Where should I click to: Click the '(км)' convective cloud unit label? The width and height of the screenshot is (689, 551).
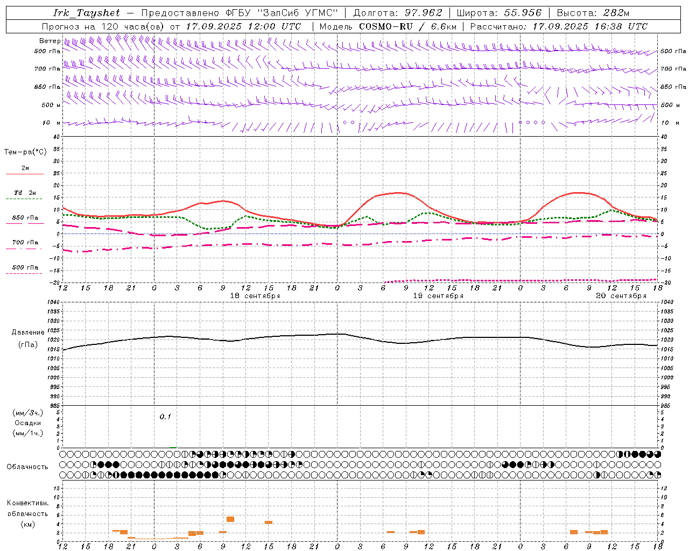pos(28,524)
